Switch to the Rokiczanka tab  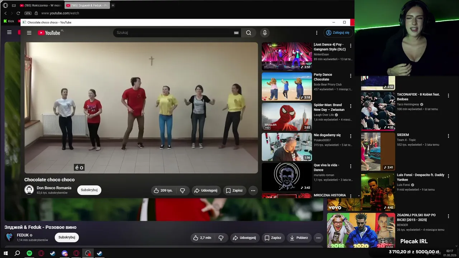click(x=41, y=5)
